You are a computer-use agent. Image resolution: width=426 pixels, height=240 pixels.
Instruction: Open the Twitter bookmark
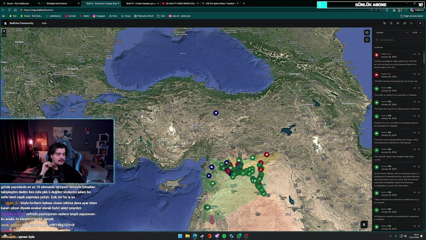point(85,16)
